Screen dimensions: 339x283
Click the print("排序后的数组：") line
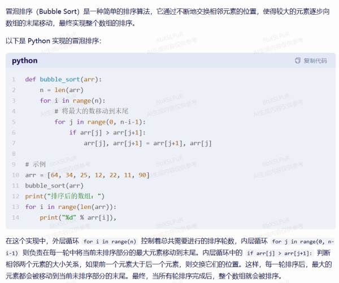(65, 196)
